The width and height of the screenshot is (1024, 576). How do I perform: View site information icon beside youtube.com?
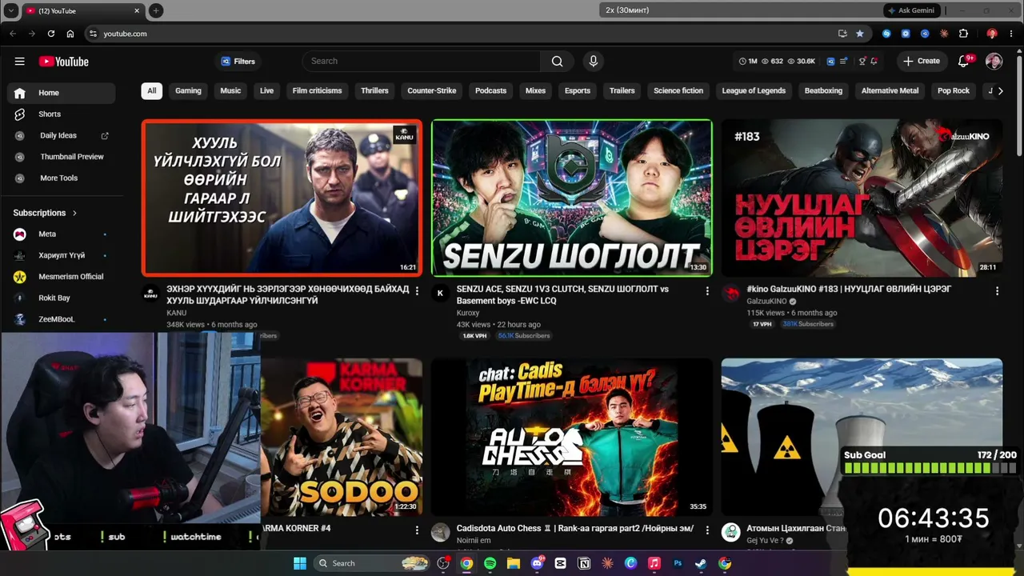[93, 34]
